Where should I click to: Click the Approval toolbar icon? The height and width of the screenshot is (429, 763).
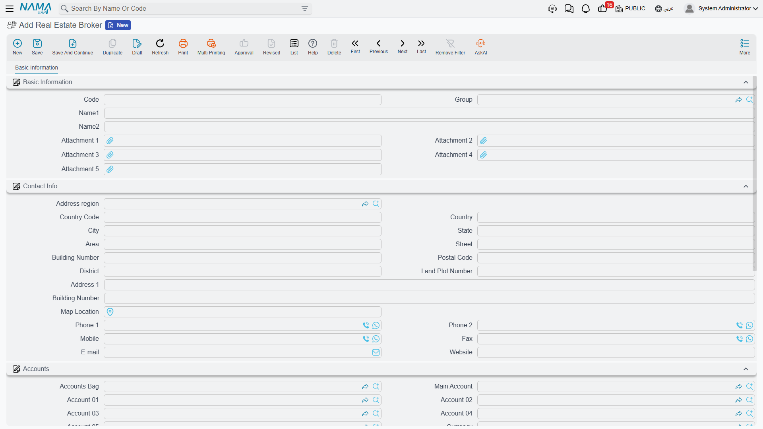click(244, 47)
